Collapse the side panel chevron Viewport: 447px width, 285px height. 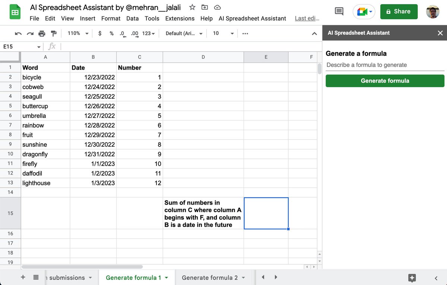(x=436, y=278)
